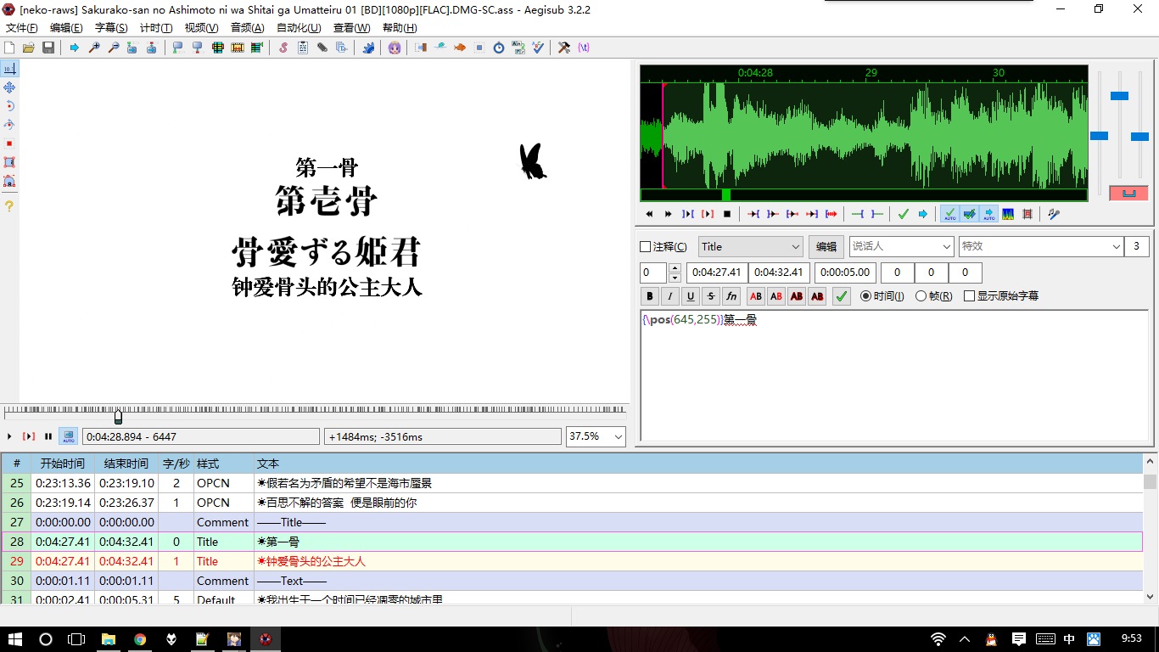Open the Styles Manager S icon
The image size is (1159, 652).
pyautogui.click(x=283, y=48)
